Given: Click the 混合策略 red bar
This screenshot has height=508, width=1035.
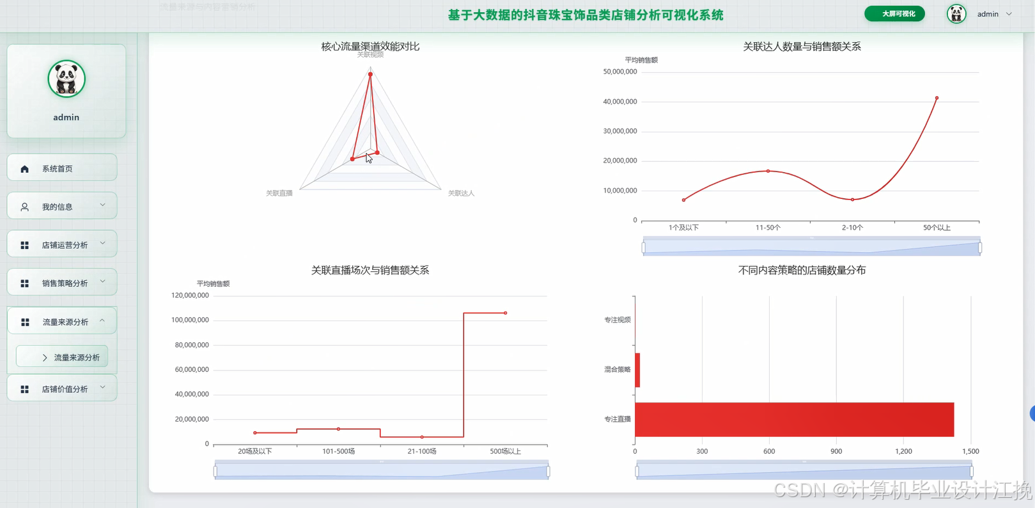Looking at the screenshot, I should click(x=637, y=370).
